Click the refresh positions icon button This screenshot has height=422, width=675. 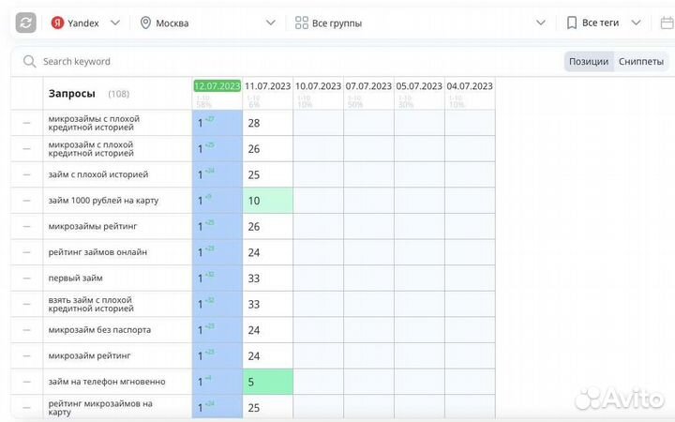[x=26, y=23]
